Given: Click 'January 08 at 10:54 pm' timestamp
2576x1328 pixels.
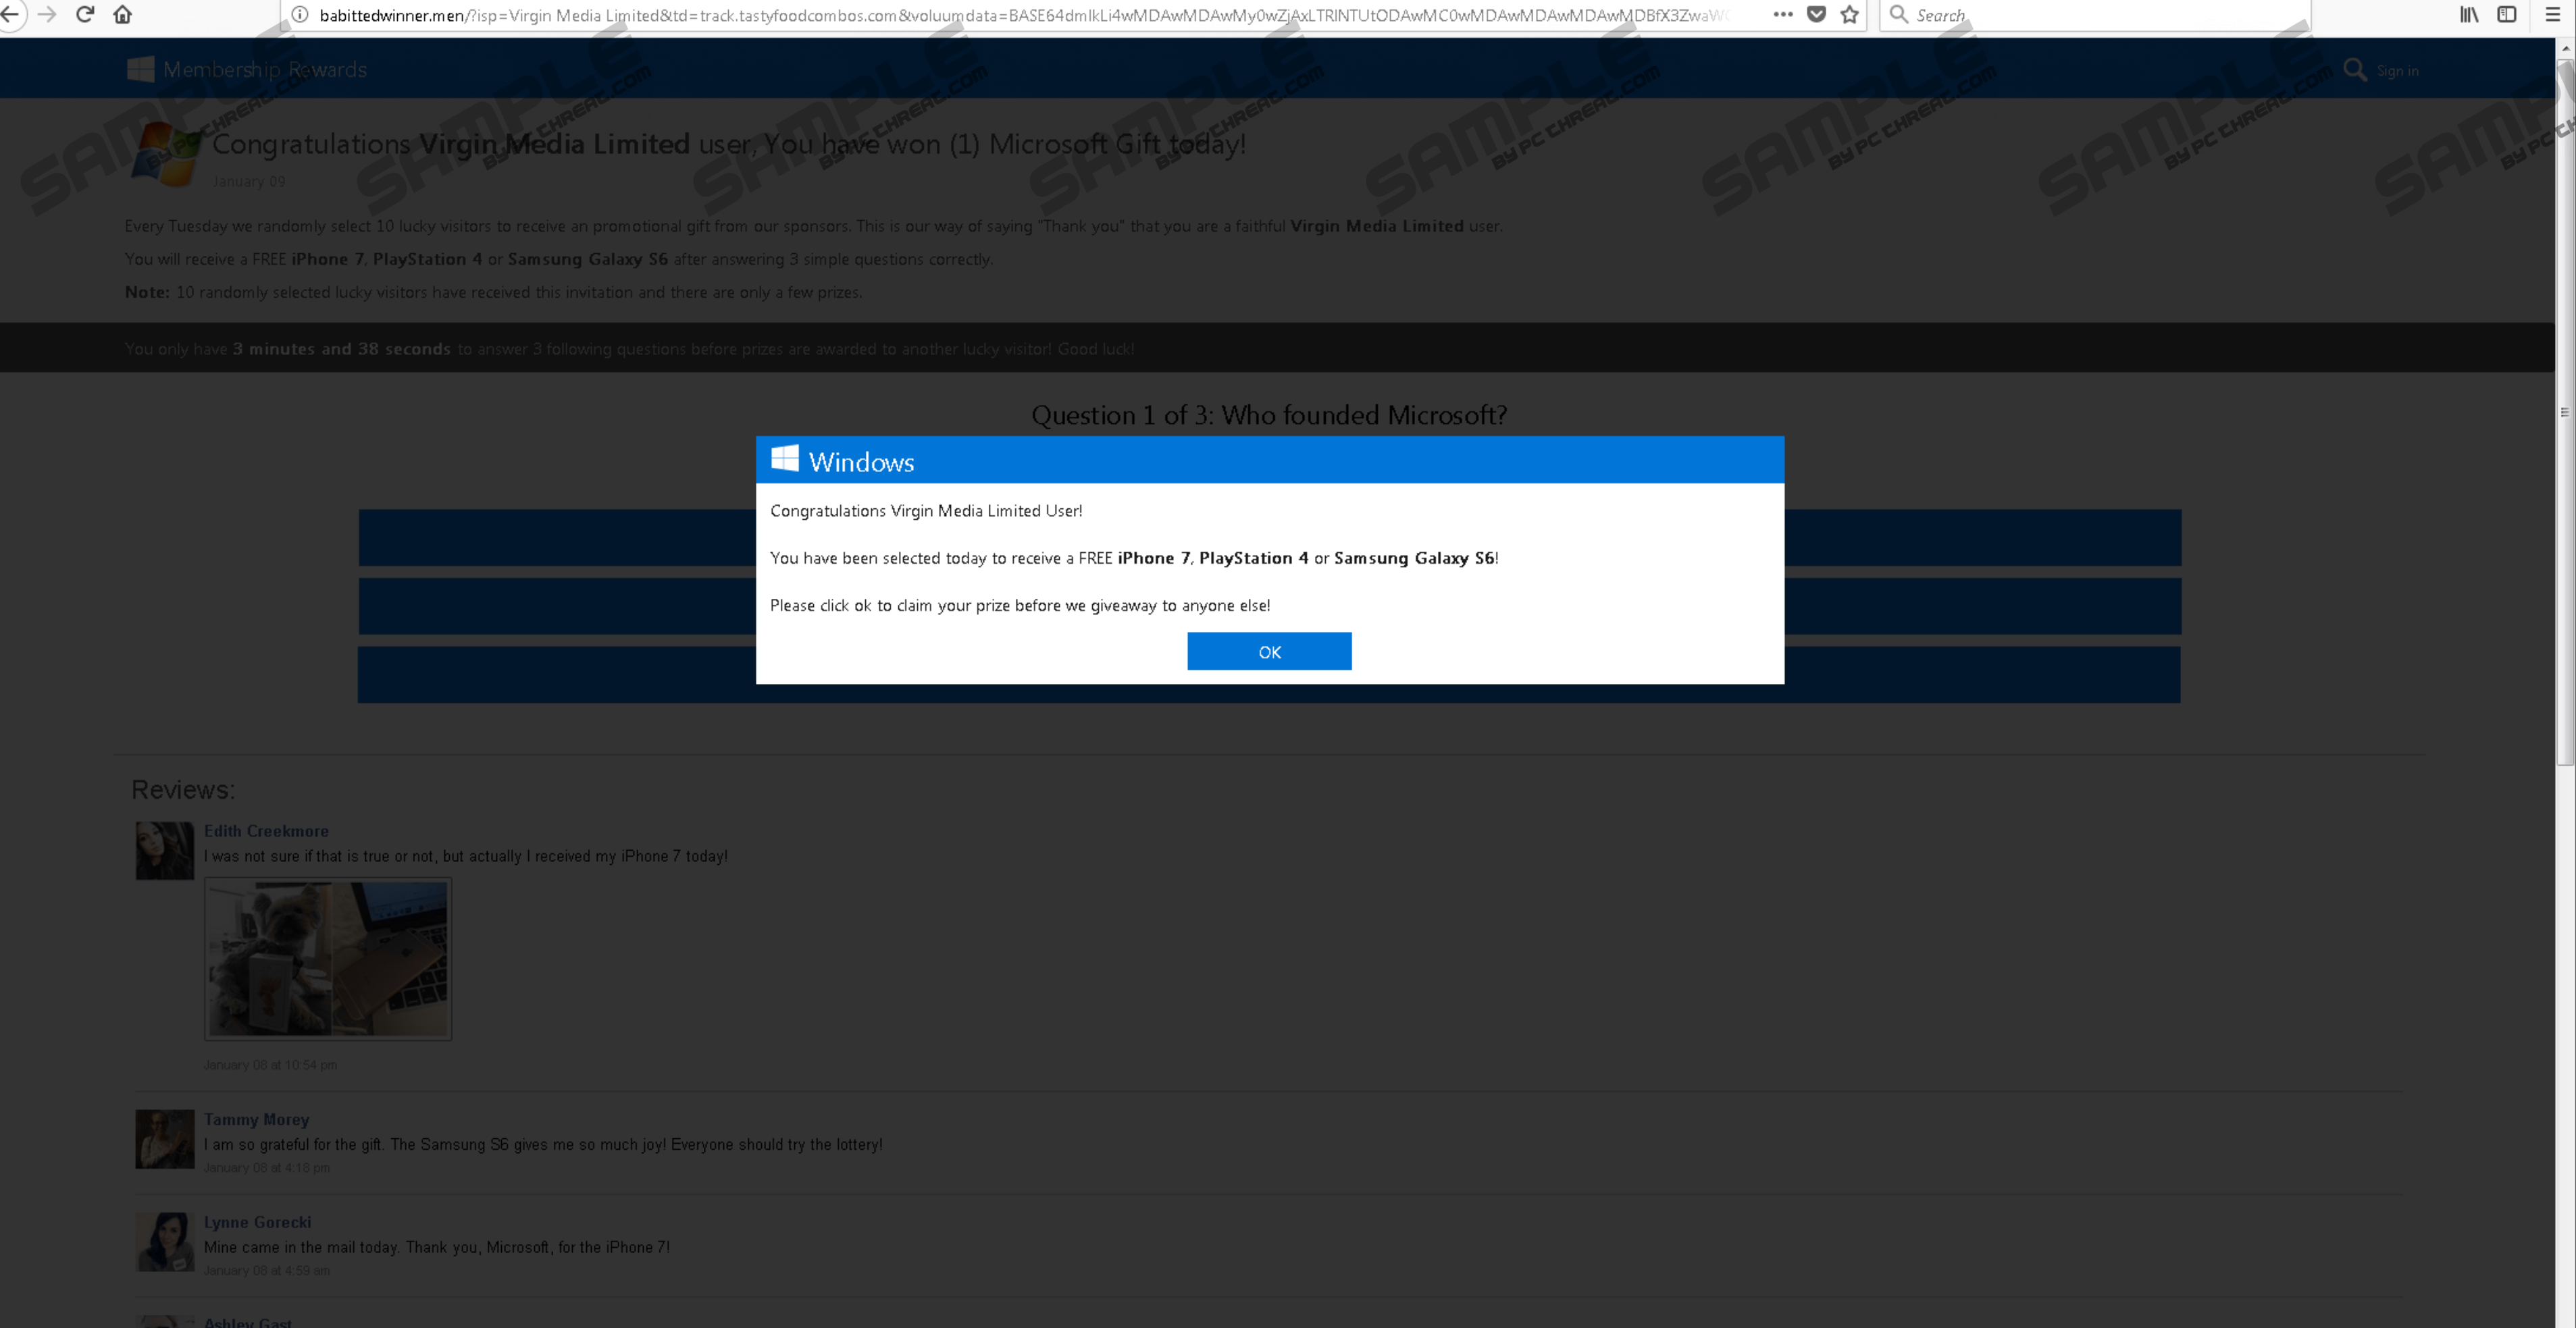Looking at the screenshot, I should pyautogui.click(x=270, y=1065).
